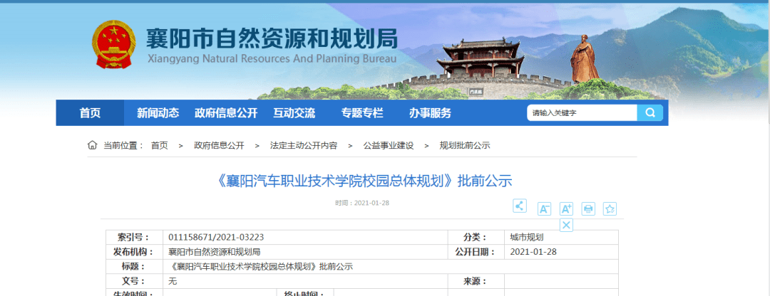Click the 文号 value 无
This screenshot has width=770, height=296.
pos(172,281)
